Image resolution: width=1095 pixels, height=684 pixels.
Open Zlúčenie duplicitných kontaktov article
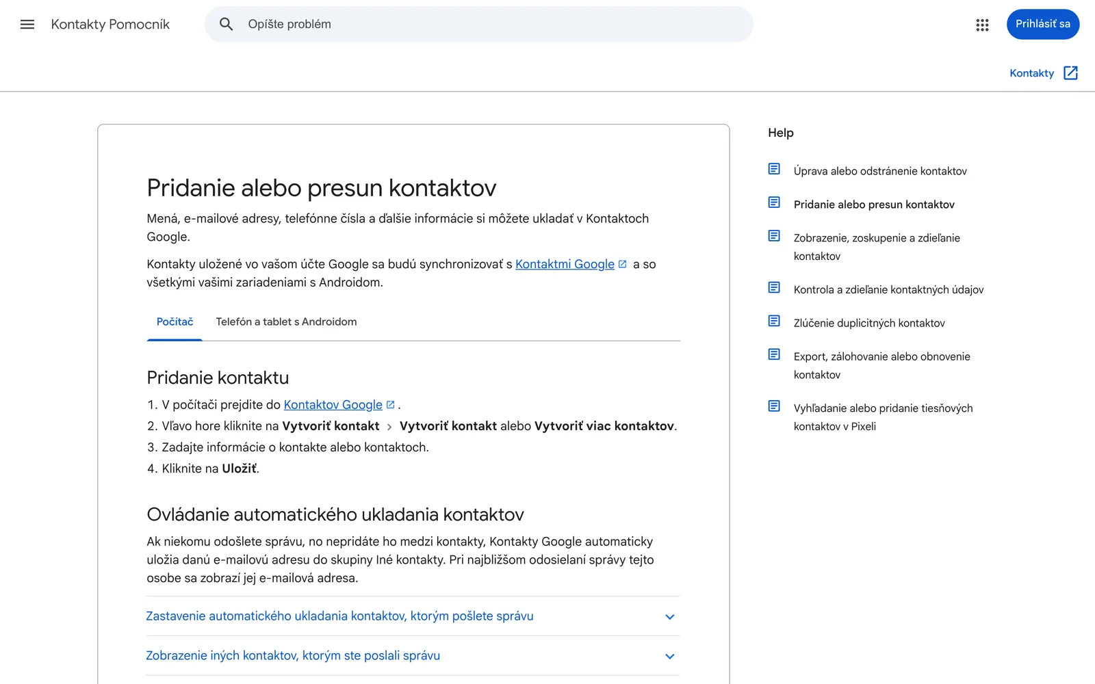pyautogui.click(x=869, y=324)
